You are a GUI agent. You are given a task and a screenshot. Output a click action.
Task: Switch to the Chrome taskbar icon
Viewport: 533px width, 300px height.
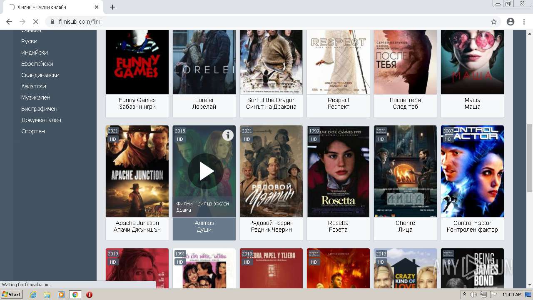75,295
